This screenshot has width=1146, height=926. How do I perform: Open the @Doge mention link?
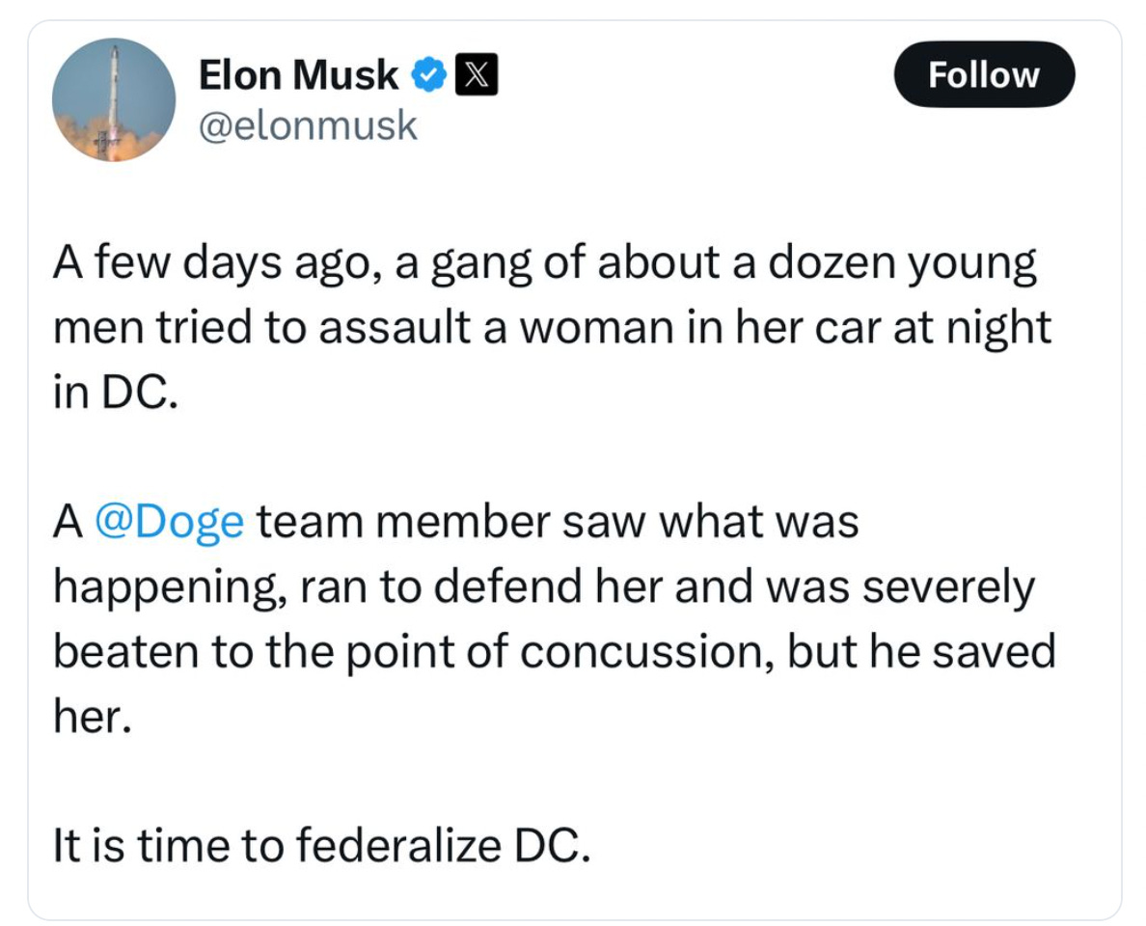click(170, 522)
